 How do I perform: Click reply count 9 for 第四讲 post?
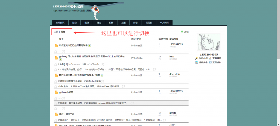pyautogui.click(x=159, y=74)
